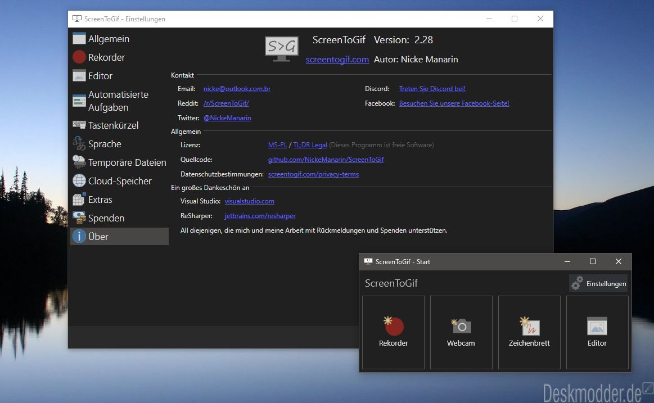This screenshot has width=654, height=403.
Task: Open Automatisierte Aufgaben settings tab
Action: point(120,101)
